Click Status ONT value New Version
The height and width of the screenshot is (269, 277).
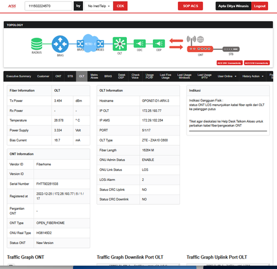[x=45, y=243]
